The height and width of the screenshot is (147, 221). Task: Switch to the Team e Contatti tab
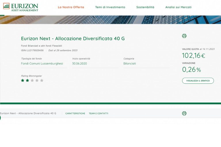[x=98, y=113]
